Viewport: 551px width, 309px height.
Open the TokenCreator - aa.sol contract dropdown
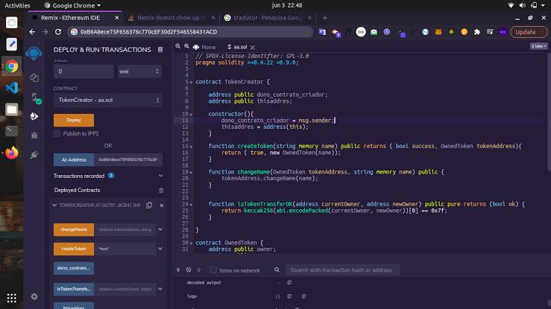(108, 101)
